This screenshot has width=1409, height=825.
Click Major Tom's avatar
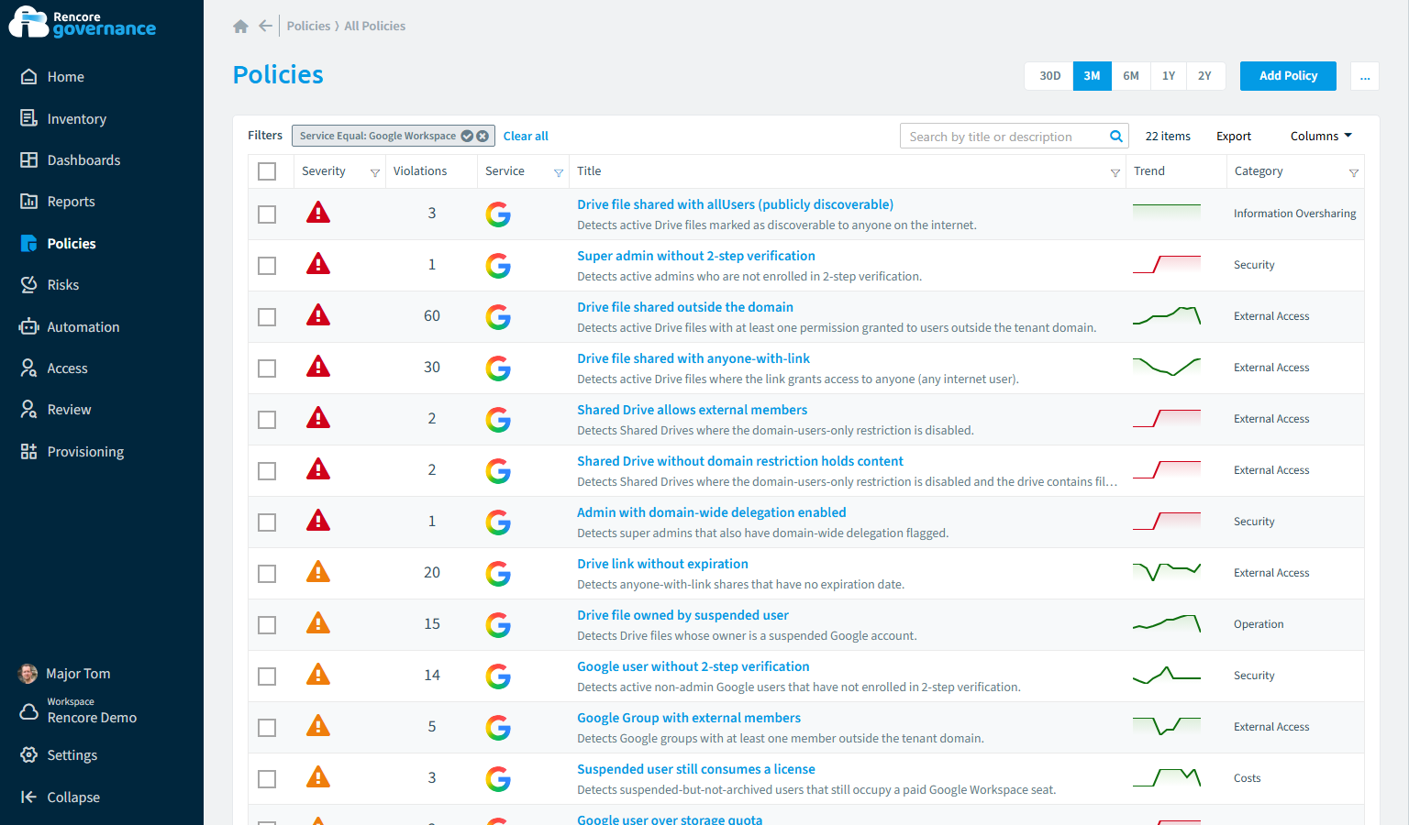click(x=28, y=674)
